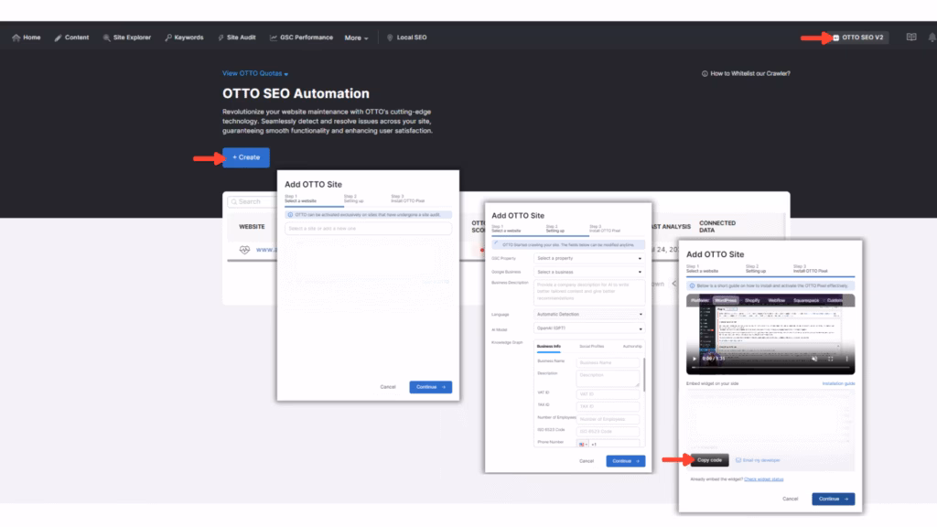
Task: Click the heartbeat icon in website row
Action: [x=244, y=249]
